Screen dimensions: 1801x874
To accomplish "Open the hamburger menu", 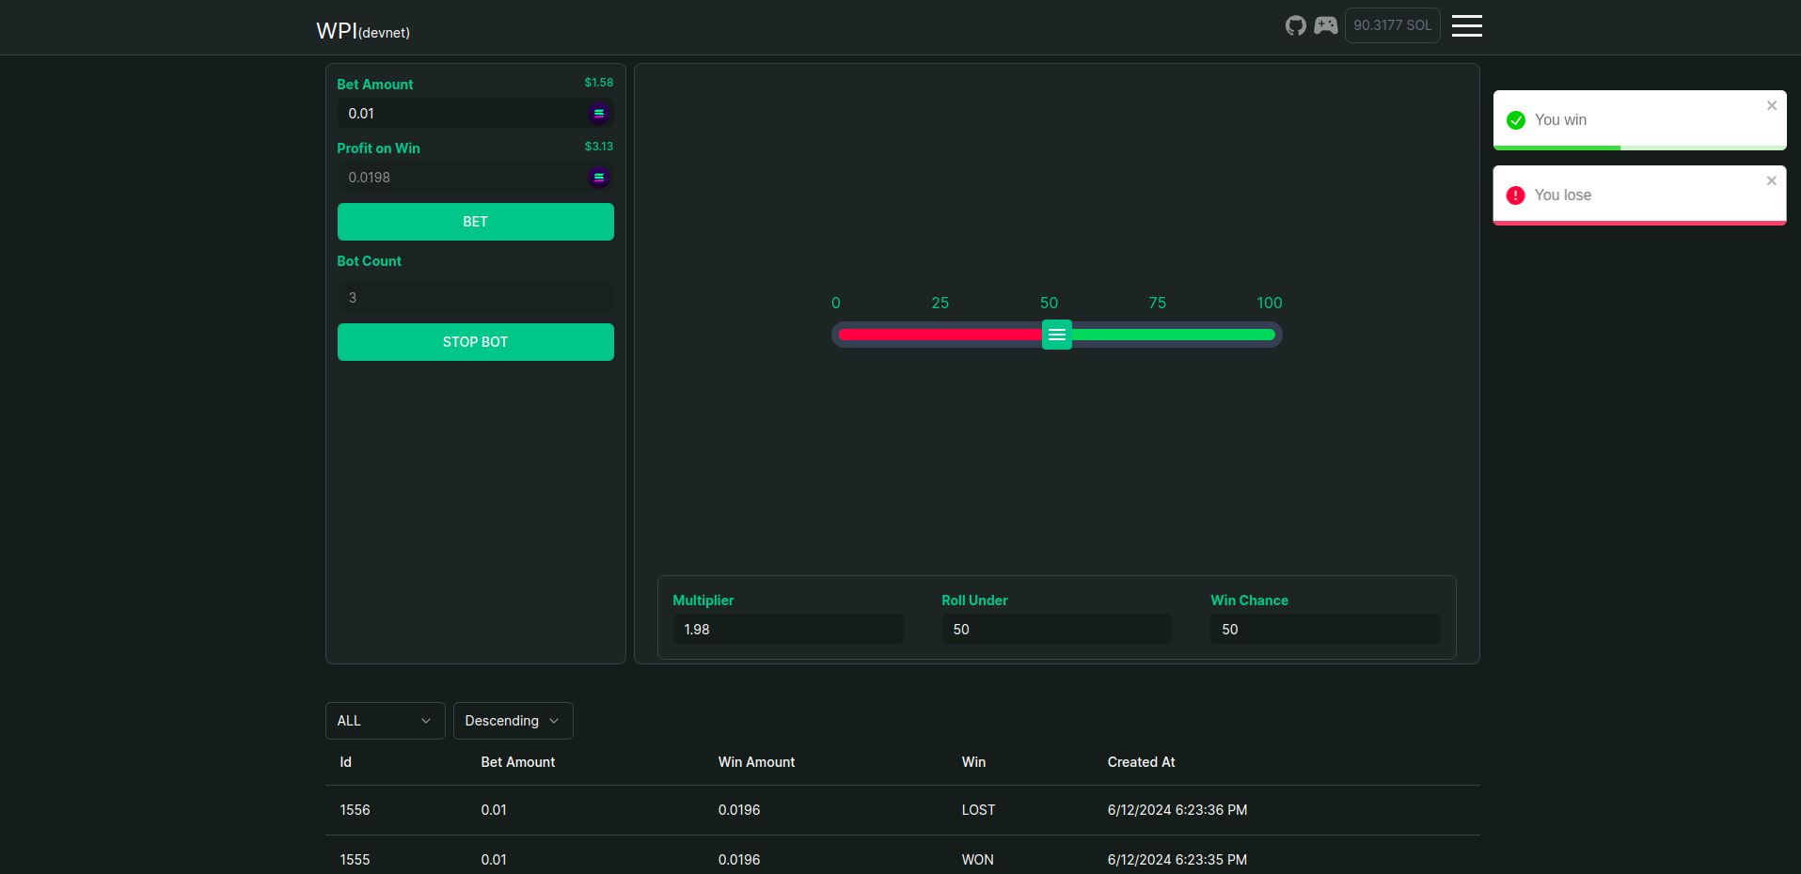I will click(x=1466, y=25).
